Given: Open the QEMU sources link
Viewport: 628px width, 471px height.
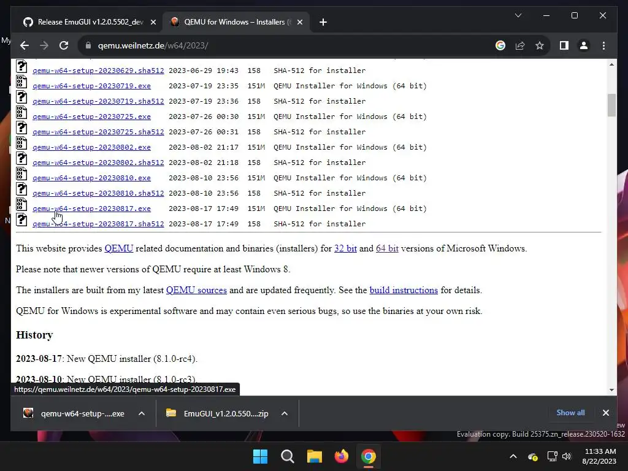Looking at the screenshot, I should click(196, 290).
